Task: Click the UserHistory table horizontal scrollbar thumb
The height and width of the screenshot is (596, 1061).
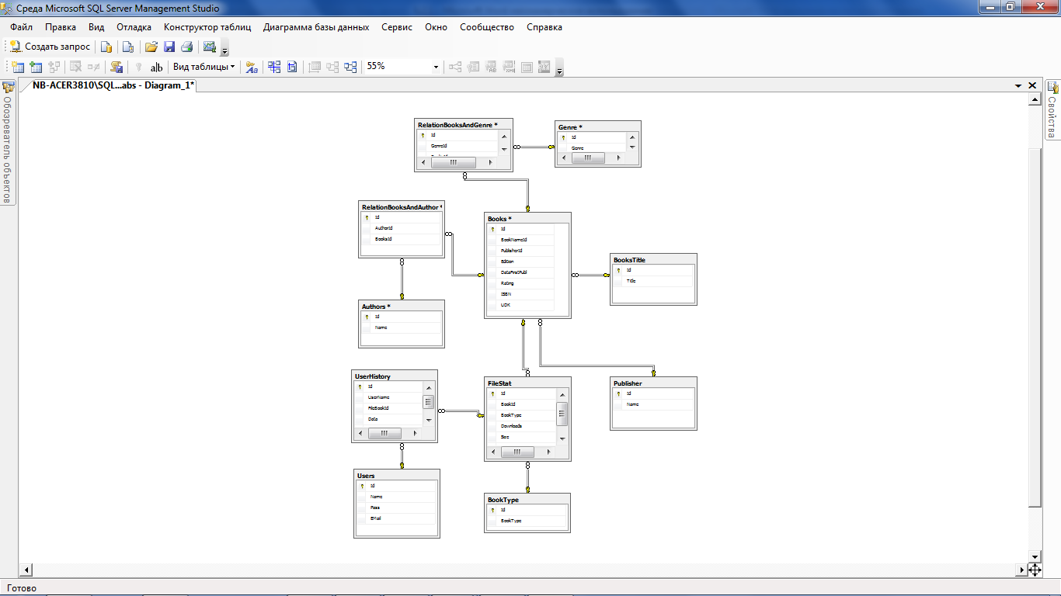Action: point(384,434)
